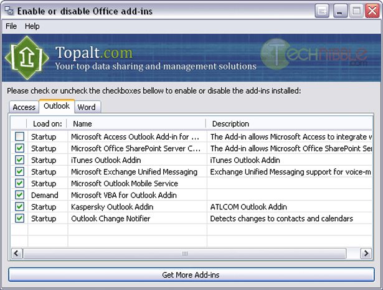Click the horizontal scrollbar right arrow
The image size is (383, 290).
366,253
